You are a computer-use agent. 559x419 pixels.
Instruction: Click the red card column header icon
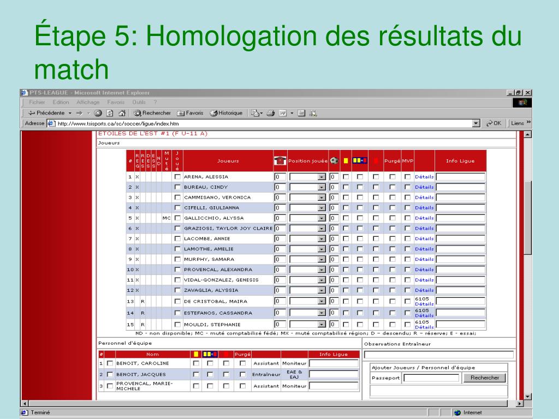pyautogui.click(x=376, y=161)
